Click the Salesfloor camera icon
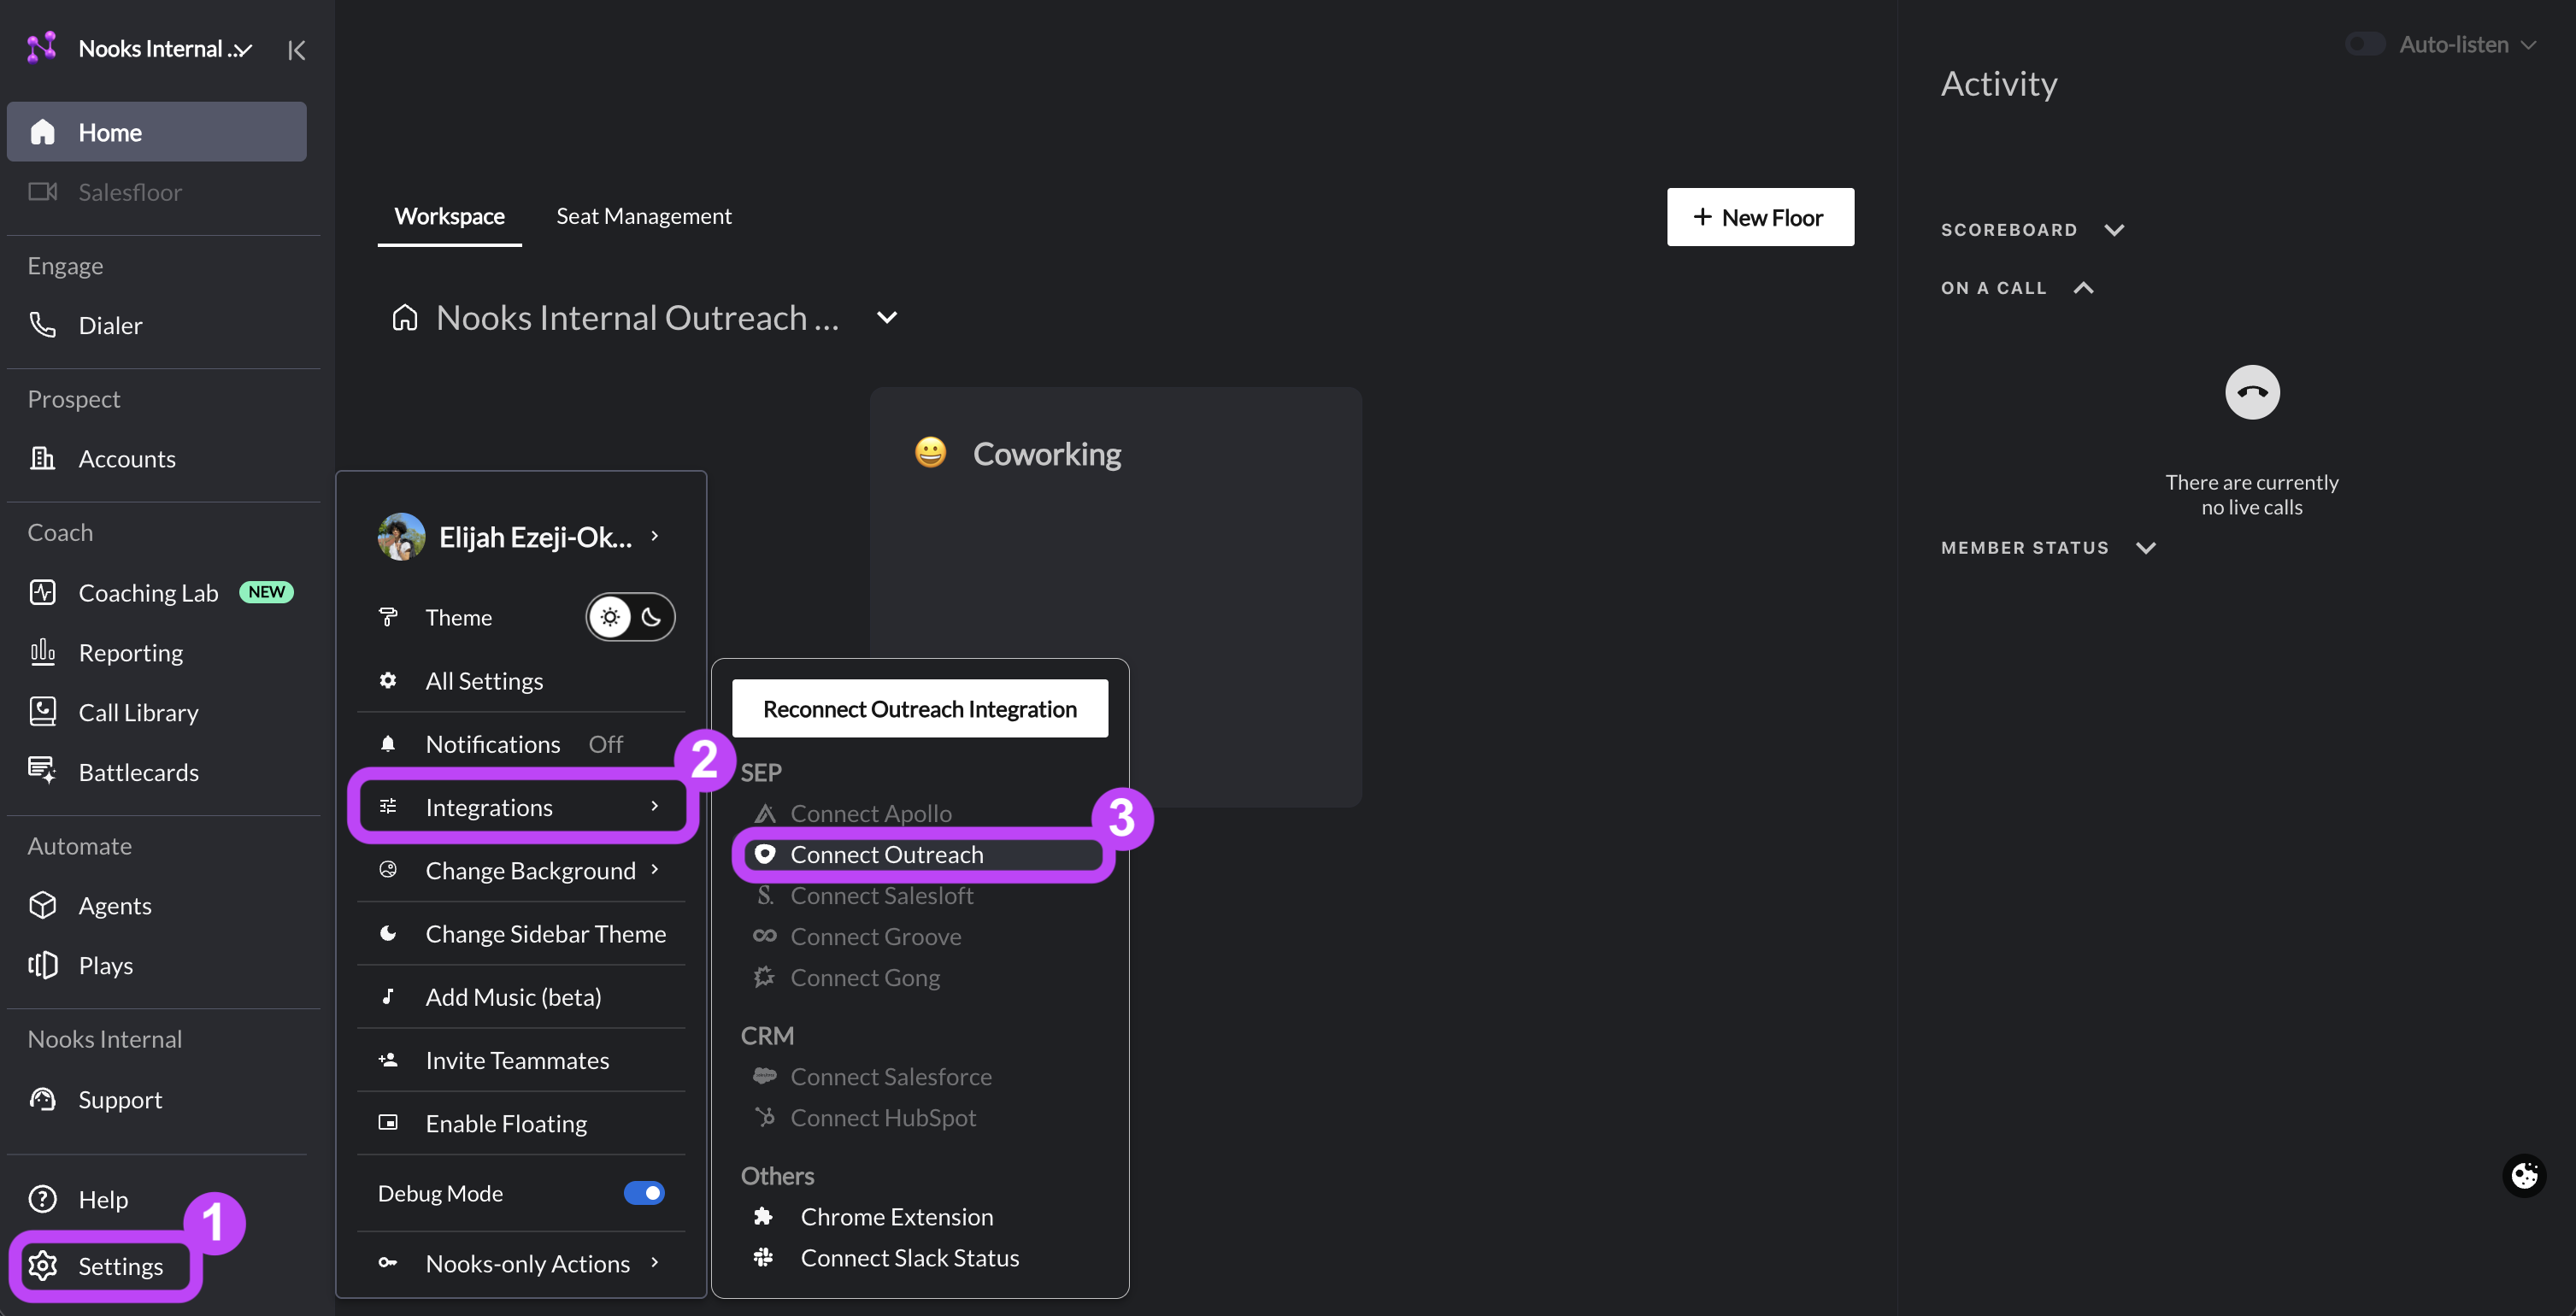 pyautogui.click(x=42, y=191)
